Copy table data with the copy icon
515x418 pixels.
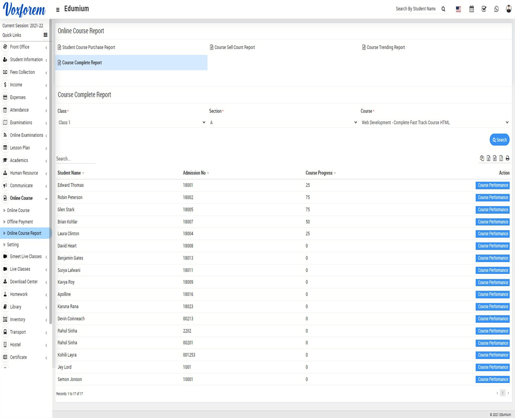pyautogui.click(x=482, y=159)
